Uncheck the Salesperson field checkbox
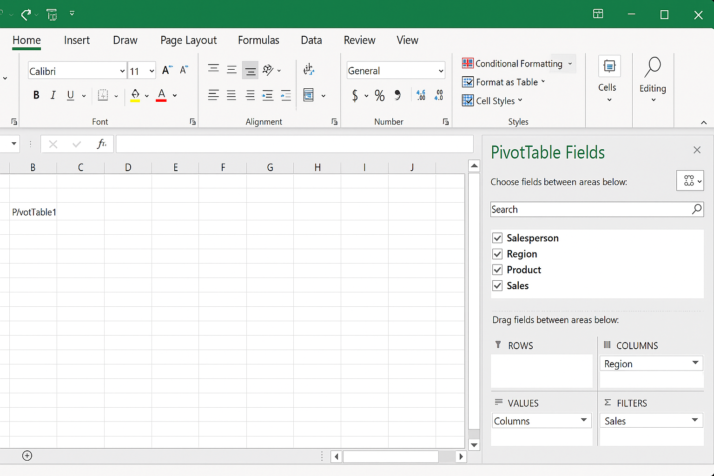The width and height of the screenshot is (714, 476). point(497,238)
